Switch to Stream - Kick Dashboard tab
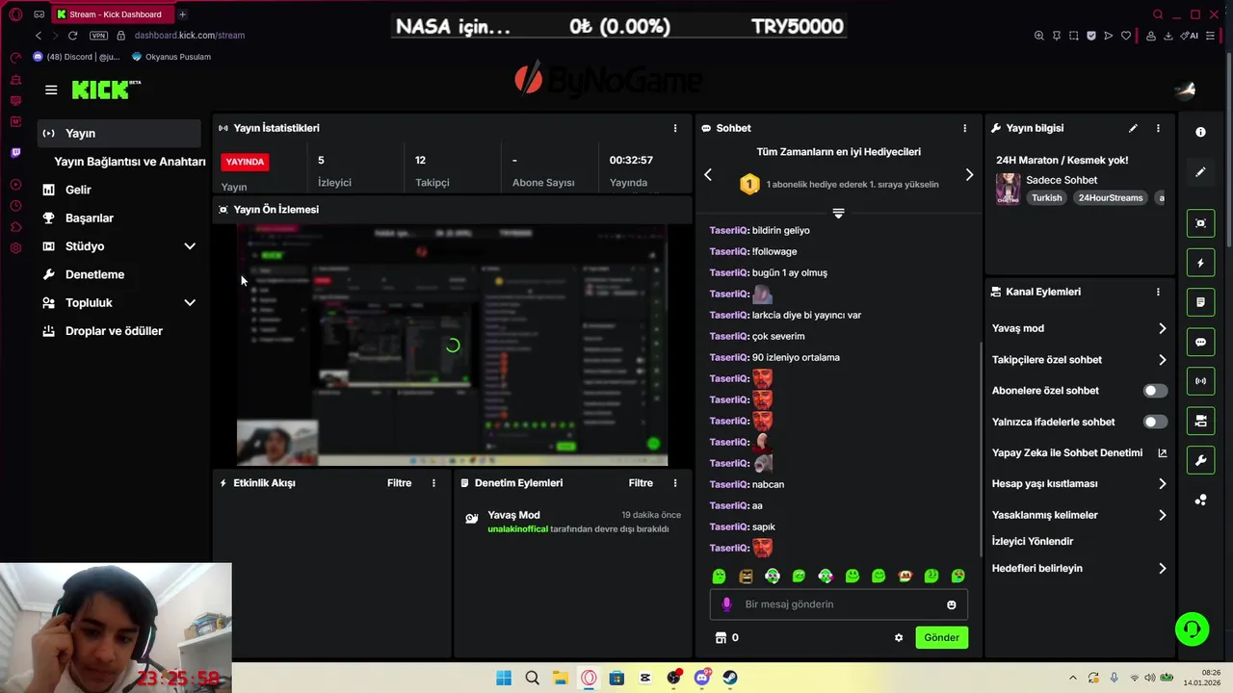 [x=115, y=14]
